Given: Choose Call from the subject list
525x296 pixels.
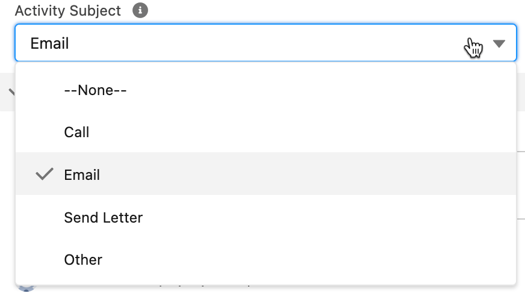Looking at the screenshot, I should pos(76,132).
